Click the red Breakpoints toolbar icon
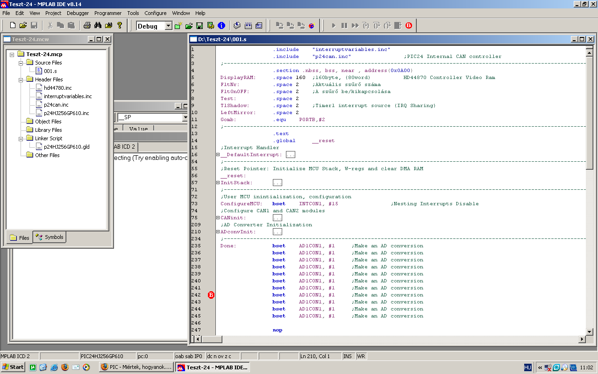The image size is (598, 374). [x=409, y=26]
